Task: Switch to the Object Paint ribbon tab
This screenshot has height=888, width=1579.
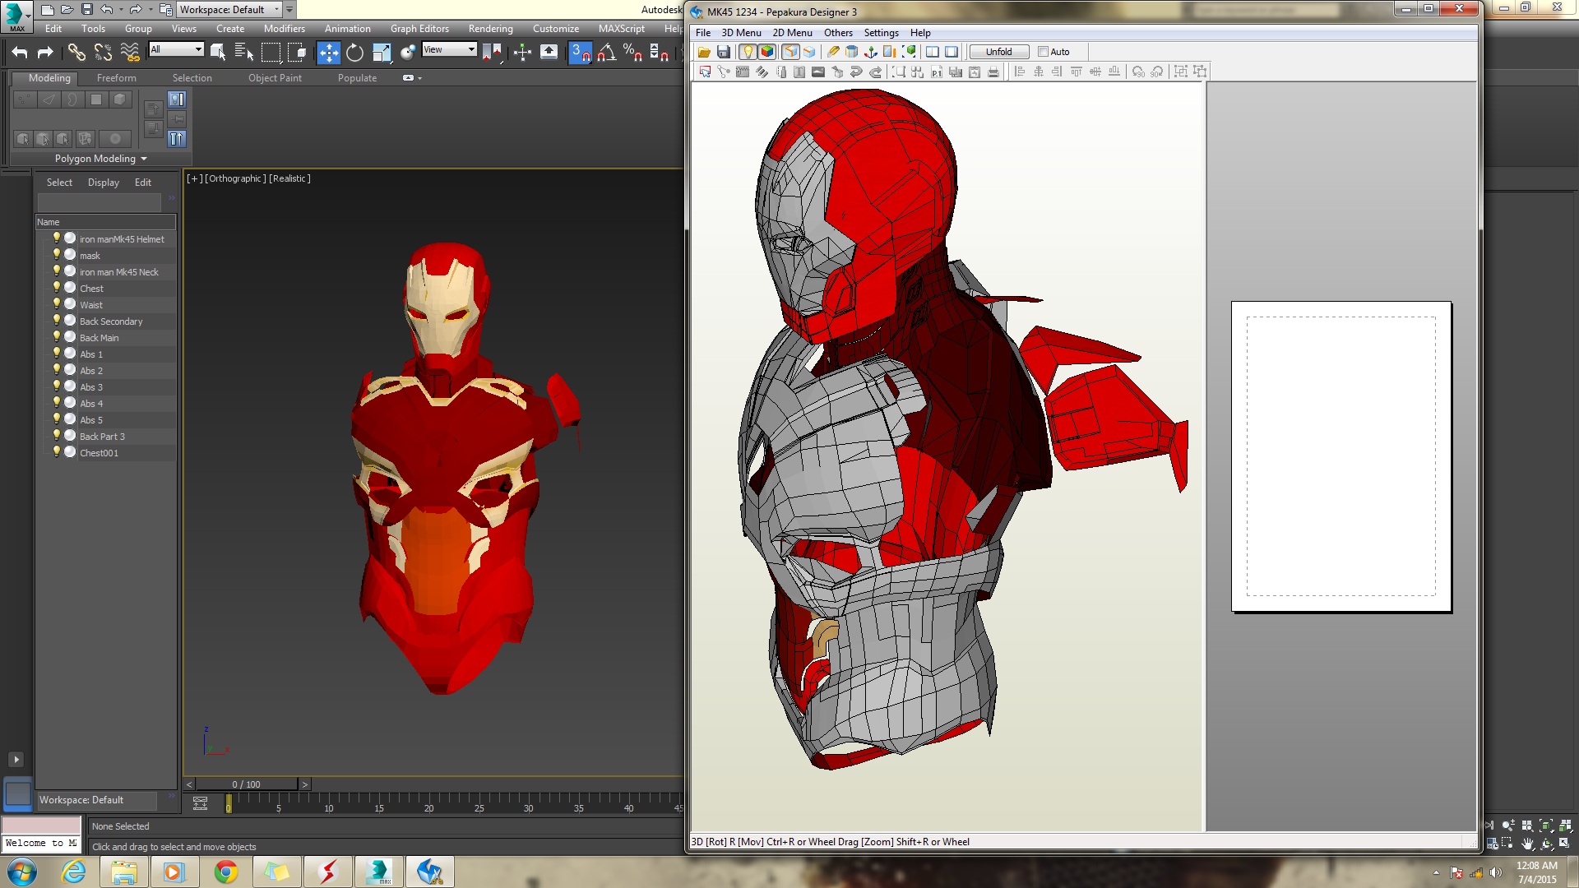Action: click(x=275, y=78)
